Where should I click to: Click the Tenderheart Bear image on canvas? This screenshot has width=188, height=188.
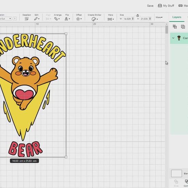pos(33,95)
